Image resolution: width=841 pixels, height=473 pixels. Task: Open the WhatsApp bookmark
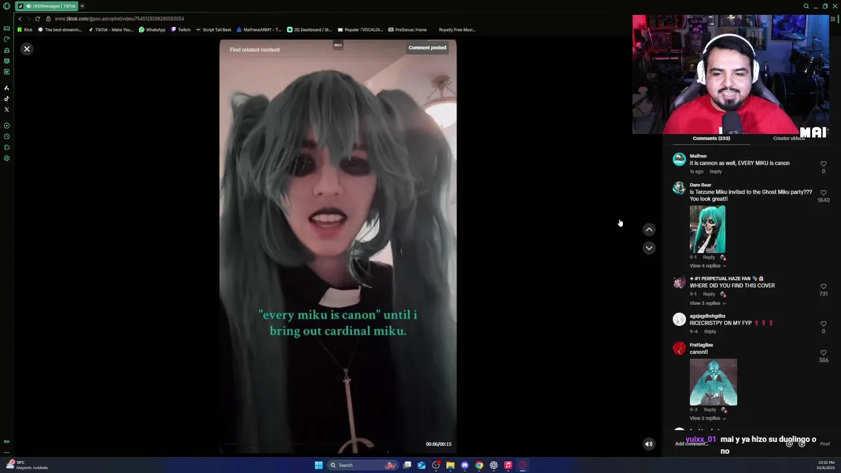coord(152,30)
